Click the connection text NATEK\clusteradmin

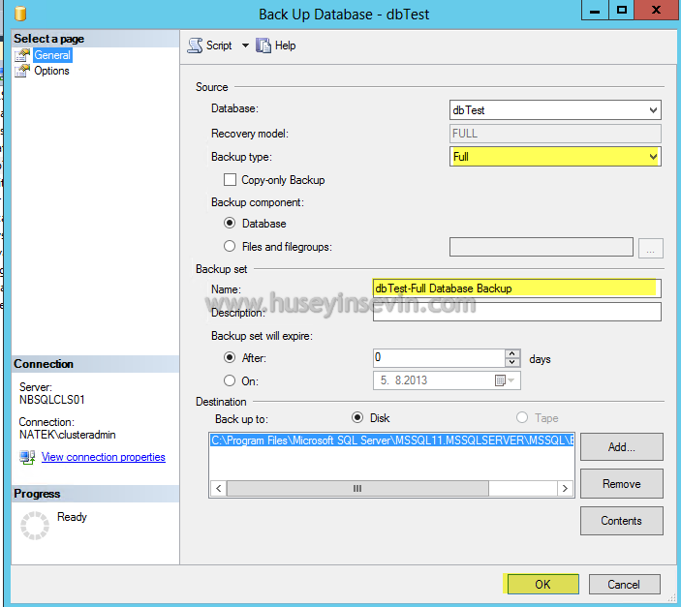click(x=67, y=435)
